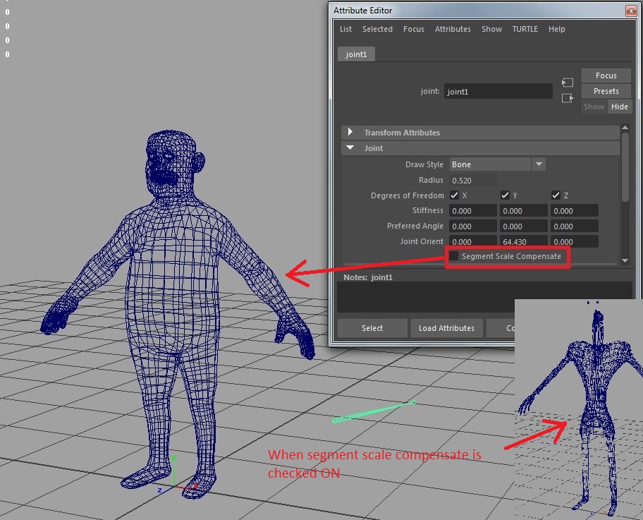Click the scroll-down arrow on attribute scrollbar
The height and width of the screenshot is (520, 643).
[x=623, y=261]
